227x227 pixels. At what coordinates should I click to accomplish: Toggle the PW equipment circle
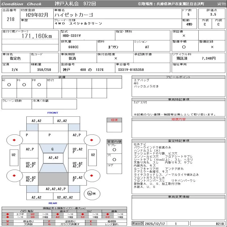pyautogui.click(x=39, y=85)
